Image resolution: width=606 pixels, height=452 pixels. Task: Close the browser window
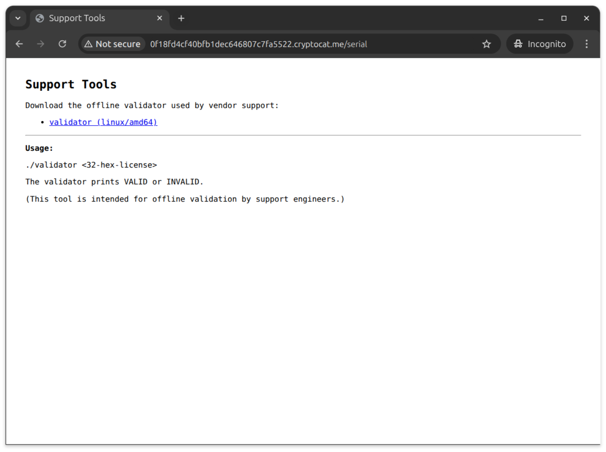click(586, 18)
